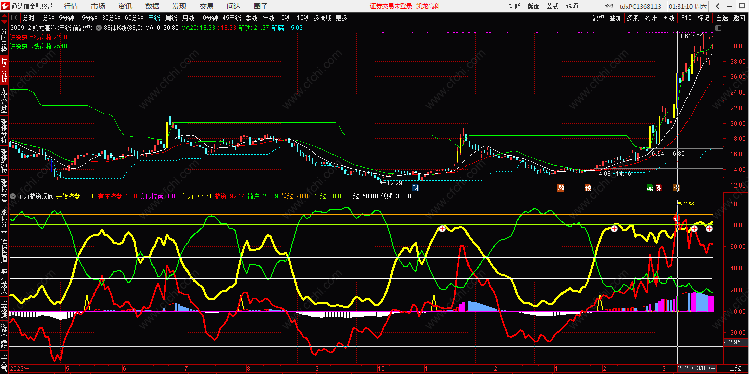Select the 45日线 period

(232, 18)
